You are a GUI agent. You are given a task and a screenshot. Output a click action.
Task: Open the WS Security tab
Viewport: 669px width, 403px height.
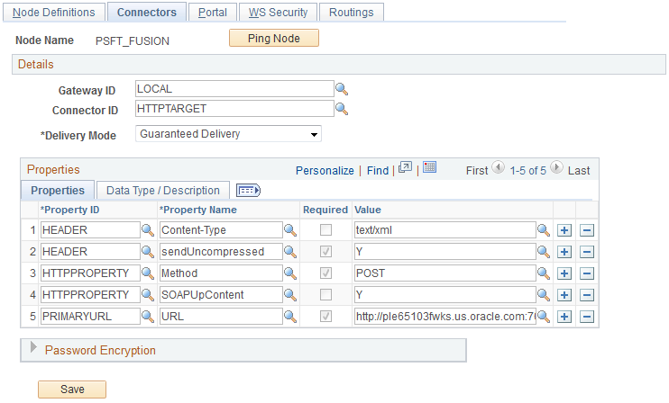(279, 13)
